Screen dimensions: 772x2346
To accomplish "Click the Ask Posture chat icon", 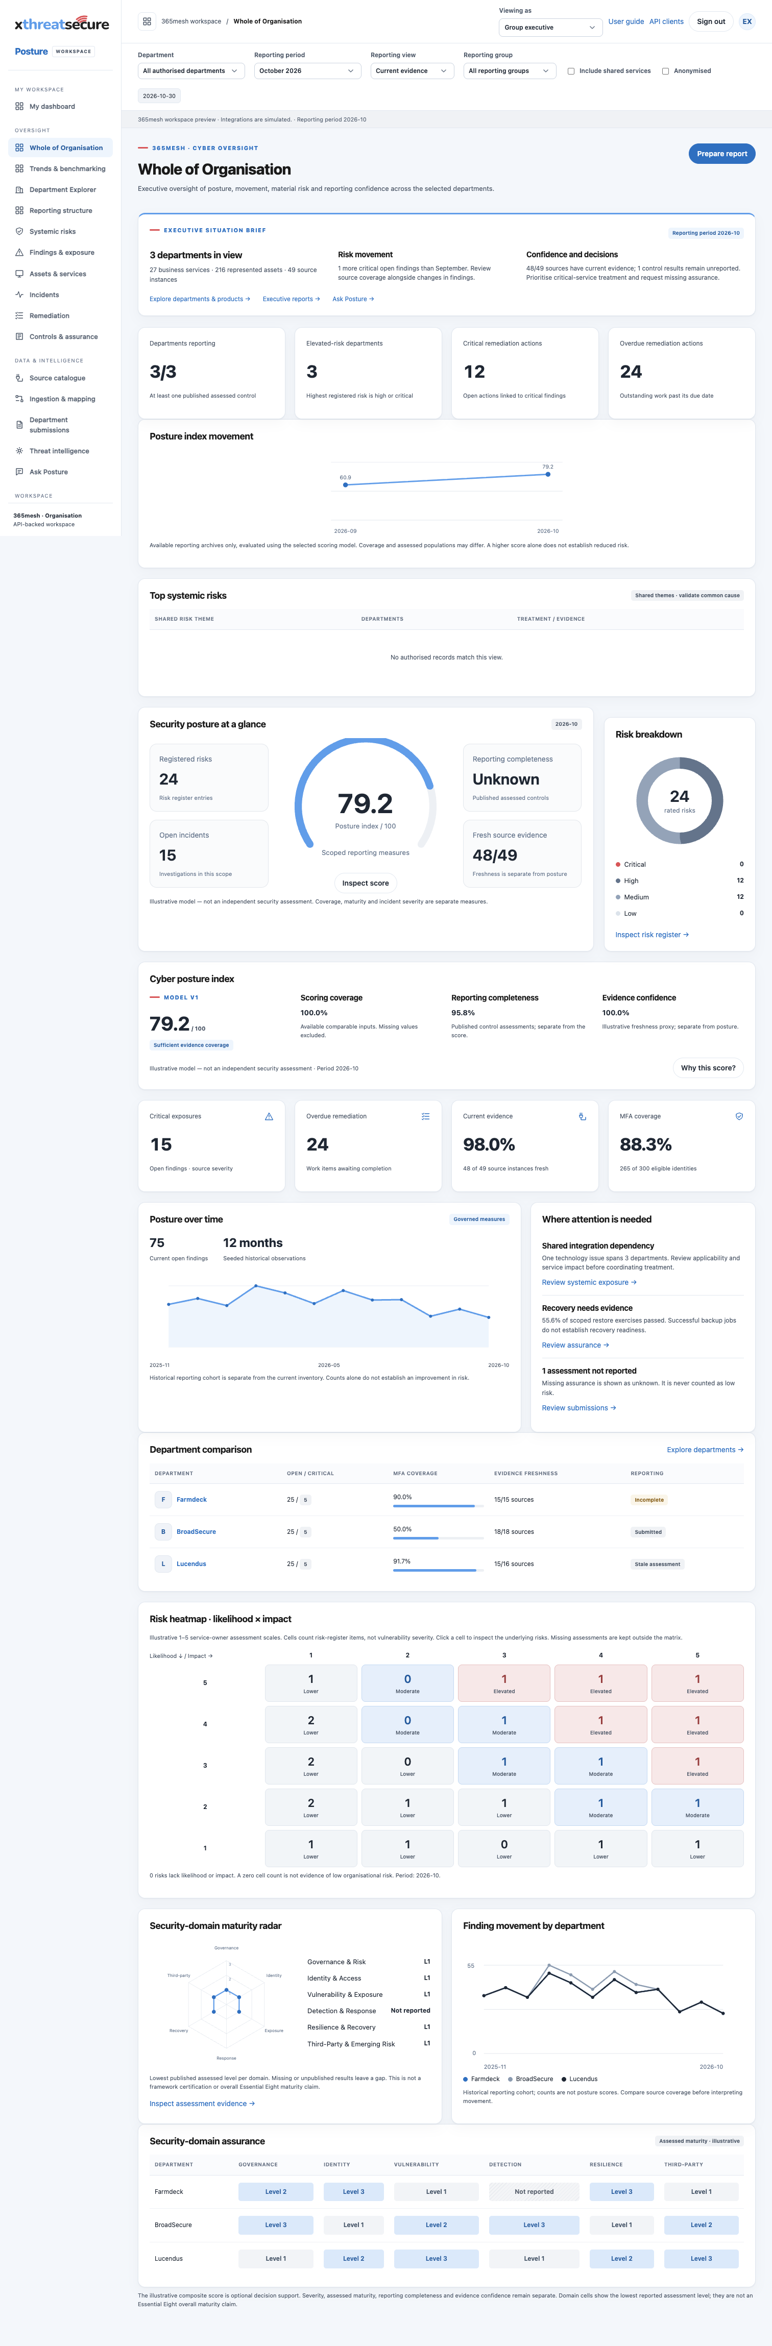I will pyautogui.click(x=19, y=472).
